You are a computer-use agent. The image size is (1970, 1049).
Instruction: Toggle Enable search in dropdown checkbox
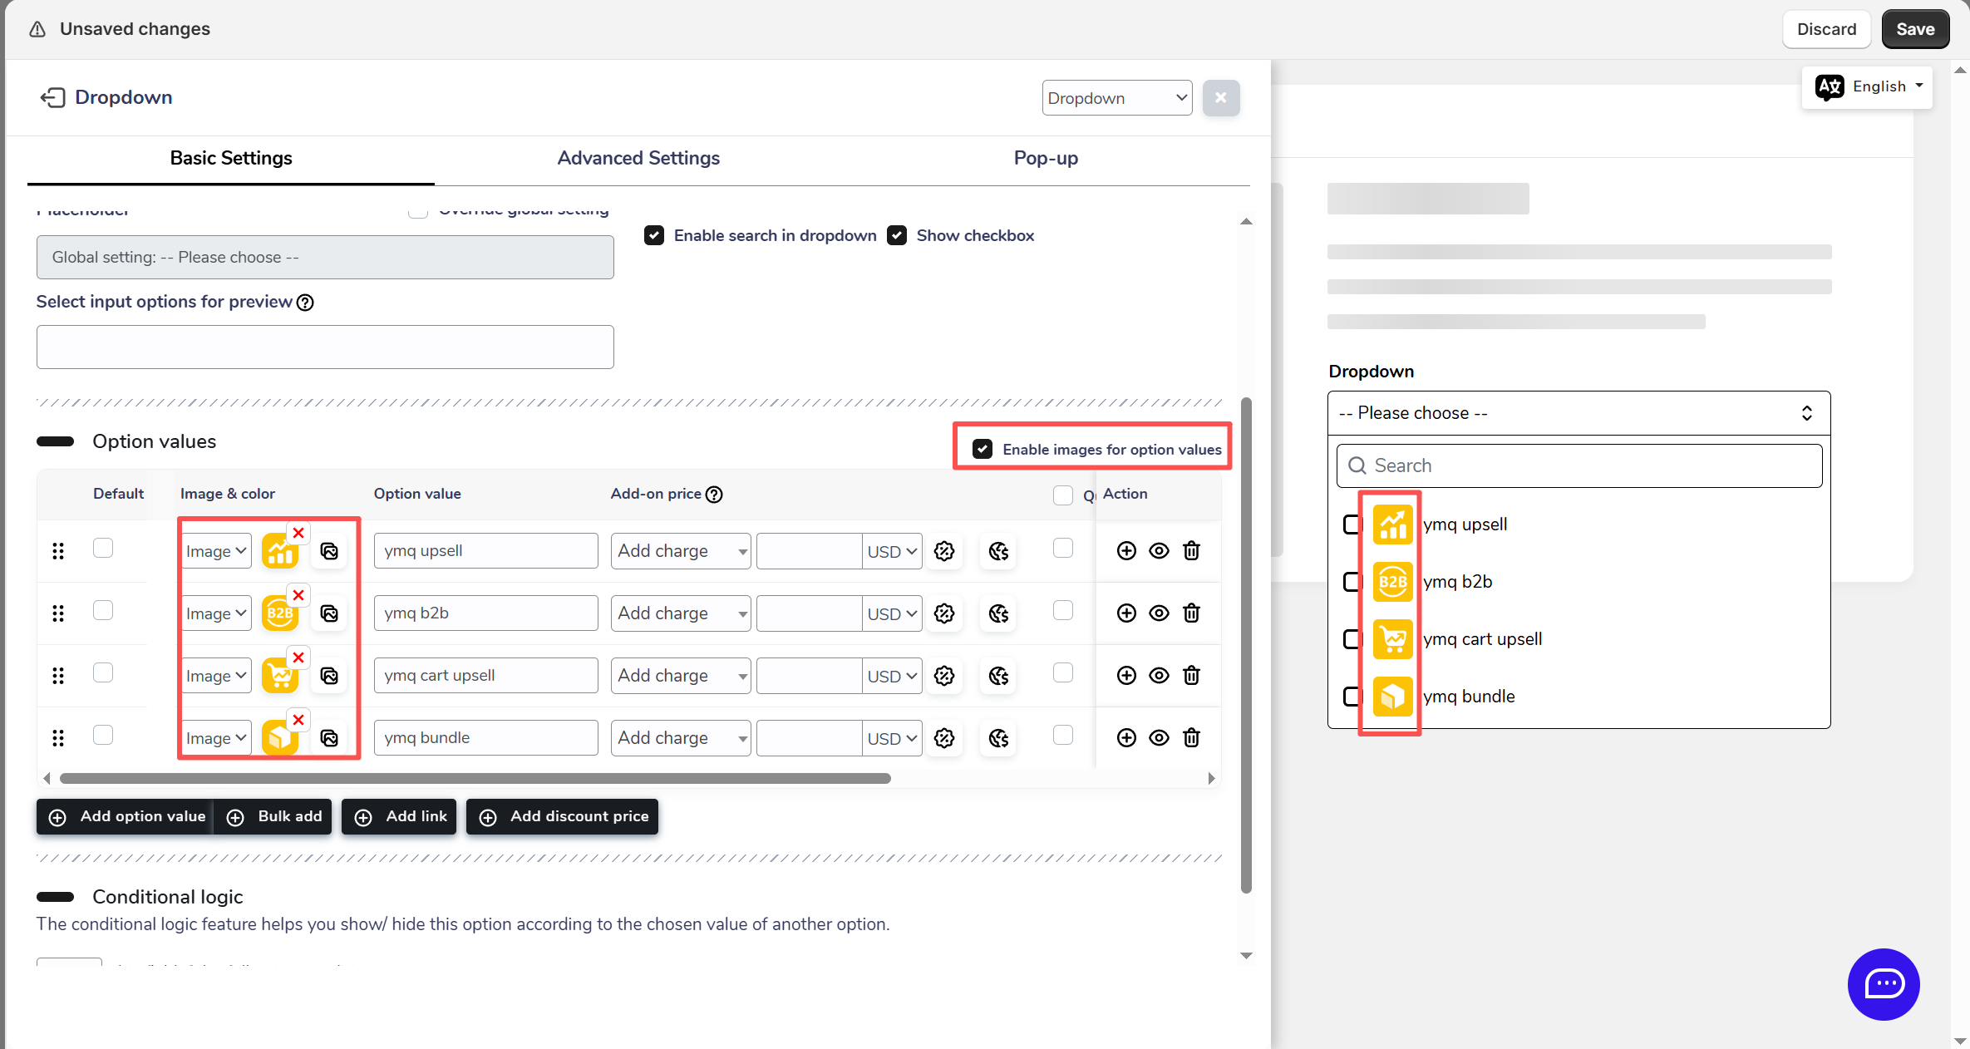tap(654, 235)
